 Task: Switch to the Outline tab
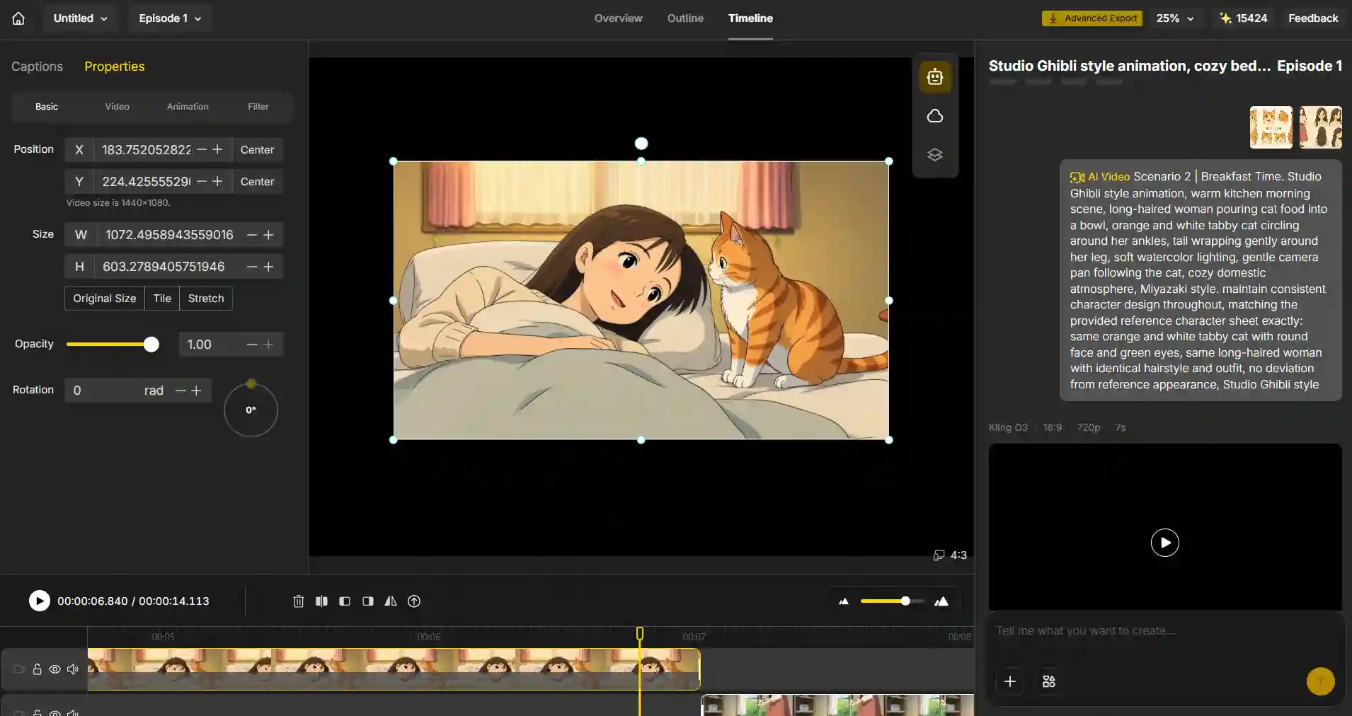tap(685, 18)
